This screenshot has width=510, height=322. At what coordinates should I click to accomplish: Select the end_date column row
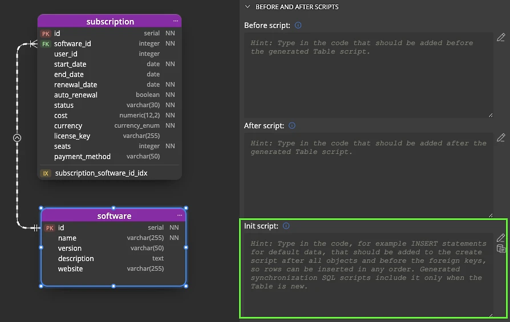click(110, 75)
